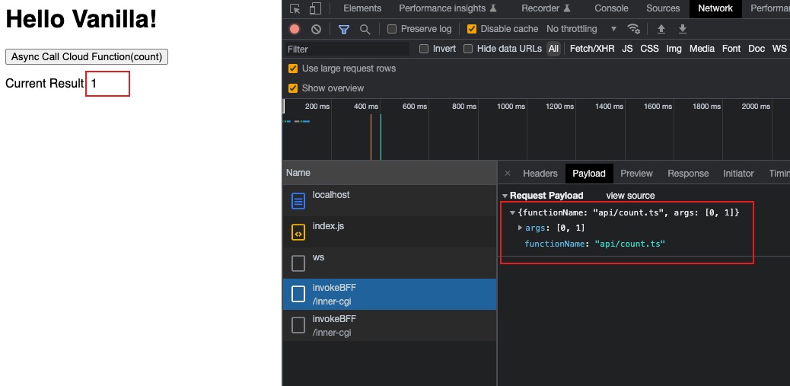790x386 pixels.
Task: Toggle Preserve log checkbox
Action: [x=391, y=29]
